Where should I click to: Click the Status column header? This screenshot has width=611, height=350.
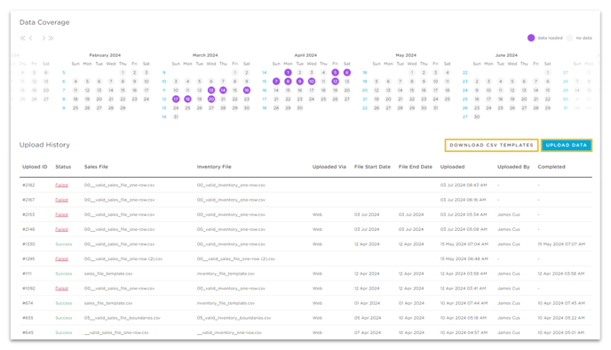tap(63, 167)
